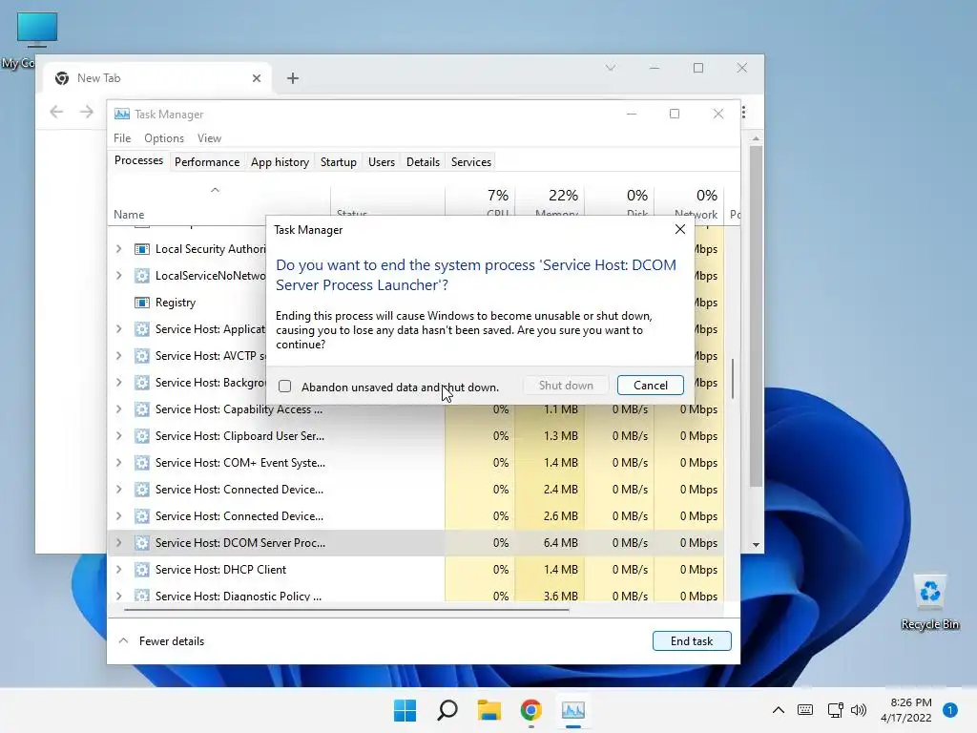Click gear icon of DCOM Server Process
977x733 pixels.
tap(142, 543)
